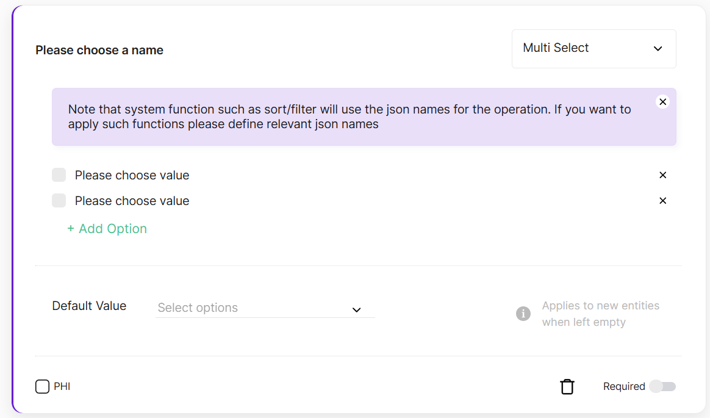The width and height of the screenshot is (710, 418).
Task: Dismiss the json names note banner
Action: (x=662, y=102)
